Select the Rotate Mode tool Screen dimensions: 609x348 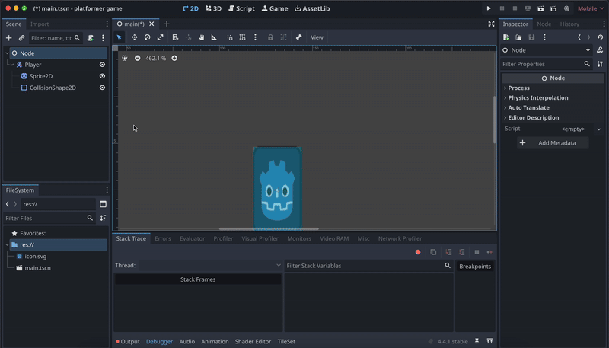coord(147,37)
